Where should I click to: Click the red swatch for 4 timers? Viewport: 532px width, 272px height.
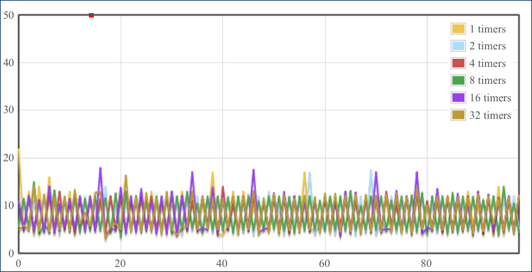458,63
